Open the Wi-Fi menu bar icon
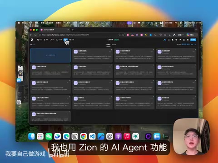The height and width of the screenshot is (163, 218). coord(176,23)
